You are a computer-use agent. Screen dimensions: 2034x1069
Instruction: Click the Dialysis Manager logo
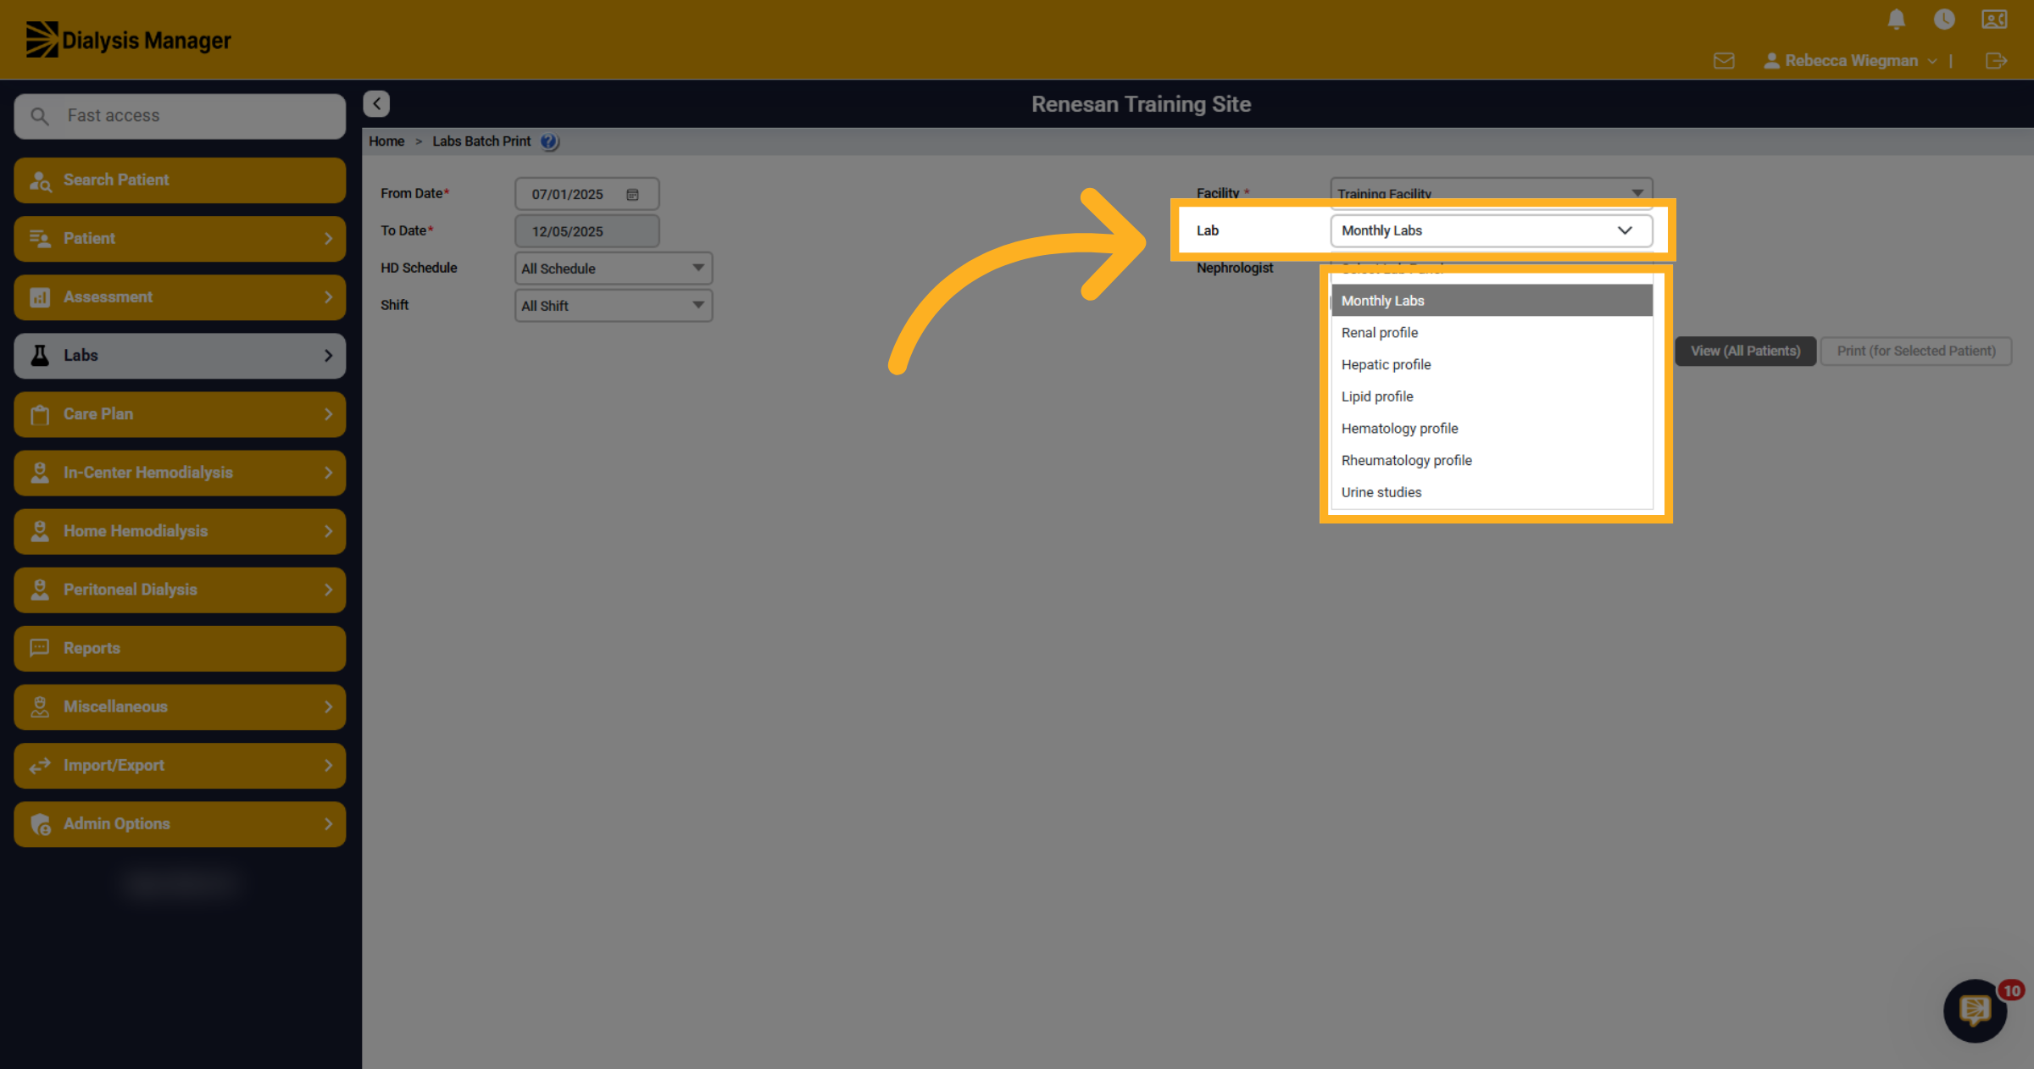tap(128, 40)
